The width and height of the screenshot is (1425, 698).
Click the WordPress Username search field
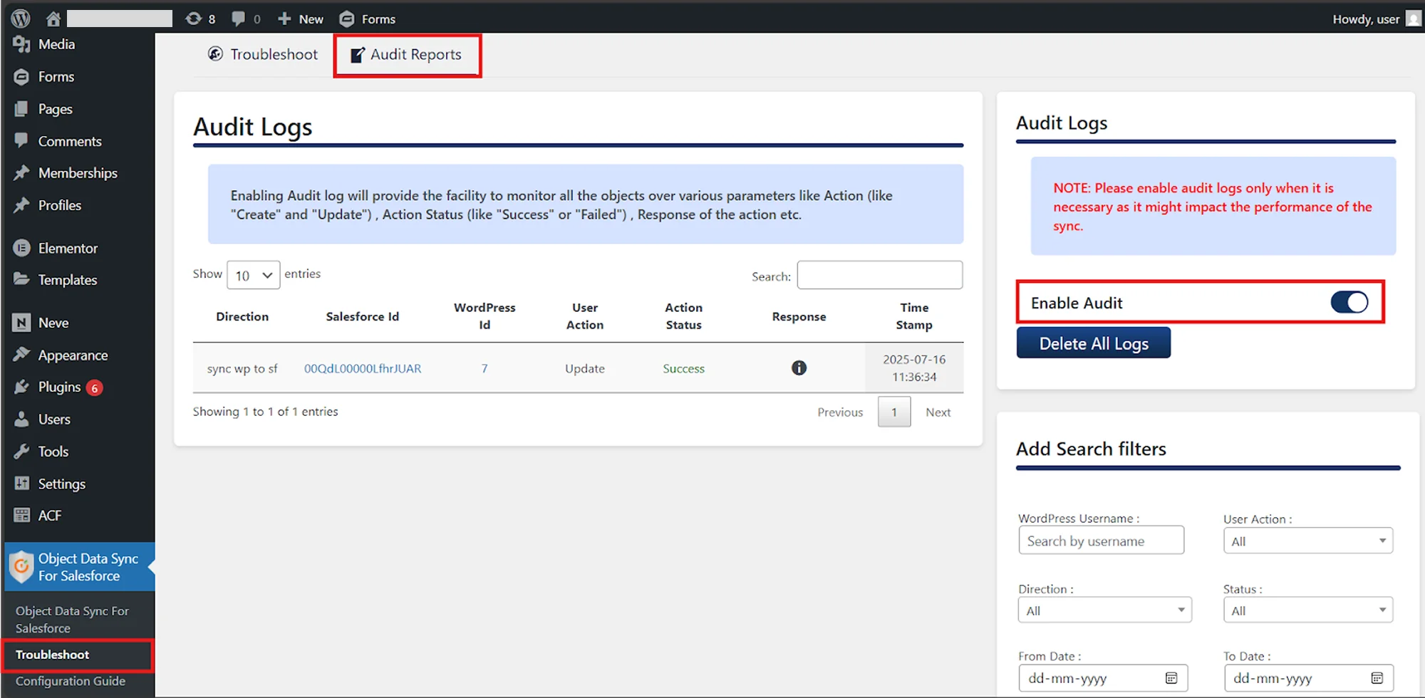(1101, 541)
